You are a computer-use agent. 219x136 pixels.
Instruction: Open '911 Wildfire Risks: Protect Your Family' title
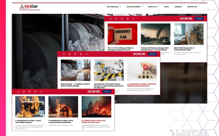pos(94,122)
